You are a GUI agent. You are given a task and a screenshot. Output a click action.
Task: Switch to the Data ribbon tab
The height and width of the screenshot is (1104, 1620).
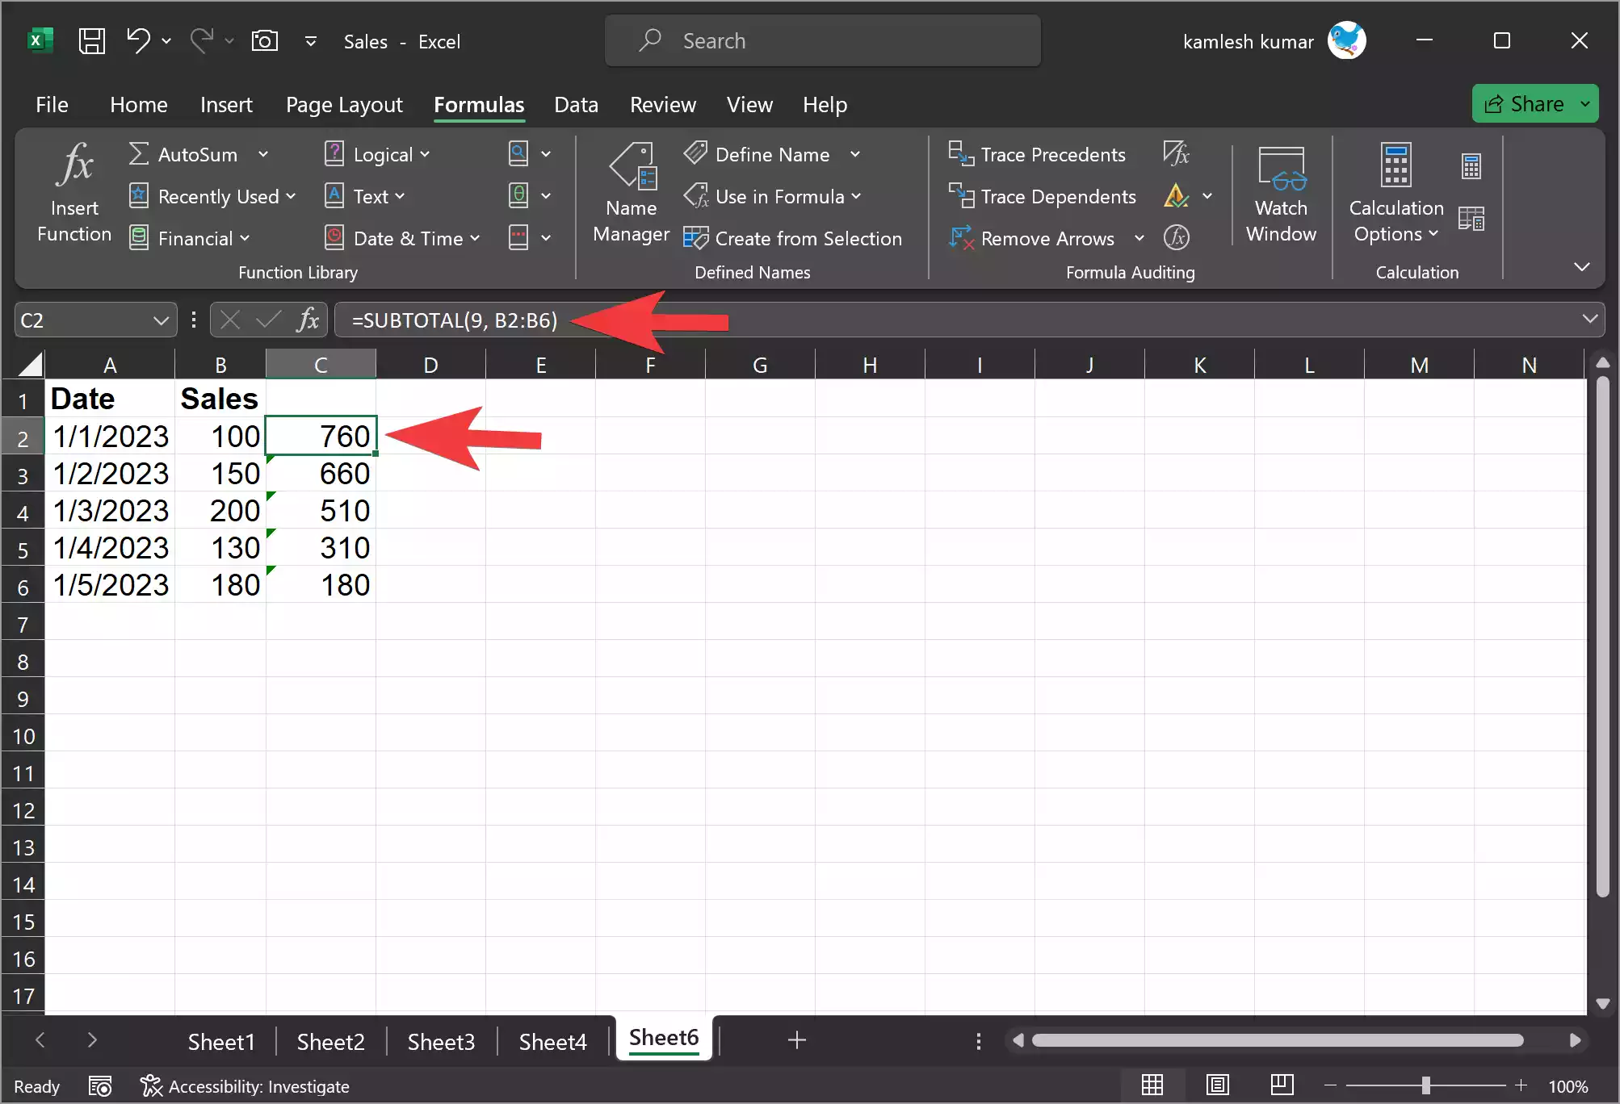coord(576,105)
